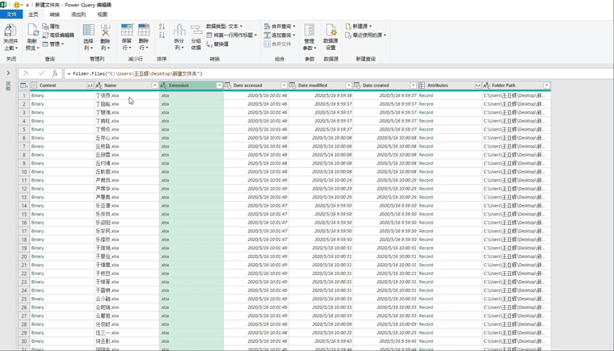Viewport: 614px width, 351px height.
Task: Open 数据源设置 (Data Source Settings)
Action: point(331,37)
